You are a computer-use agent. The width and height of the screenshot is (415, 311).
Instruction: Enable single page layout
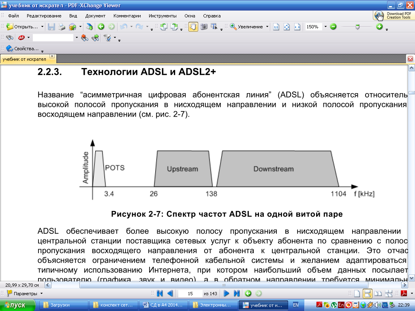click(357, 294)
